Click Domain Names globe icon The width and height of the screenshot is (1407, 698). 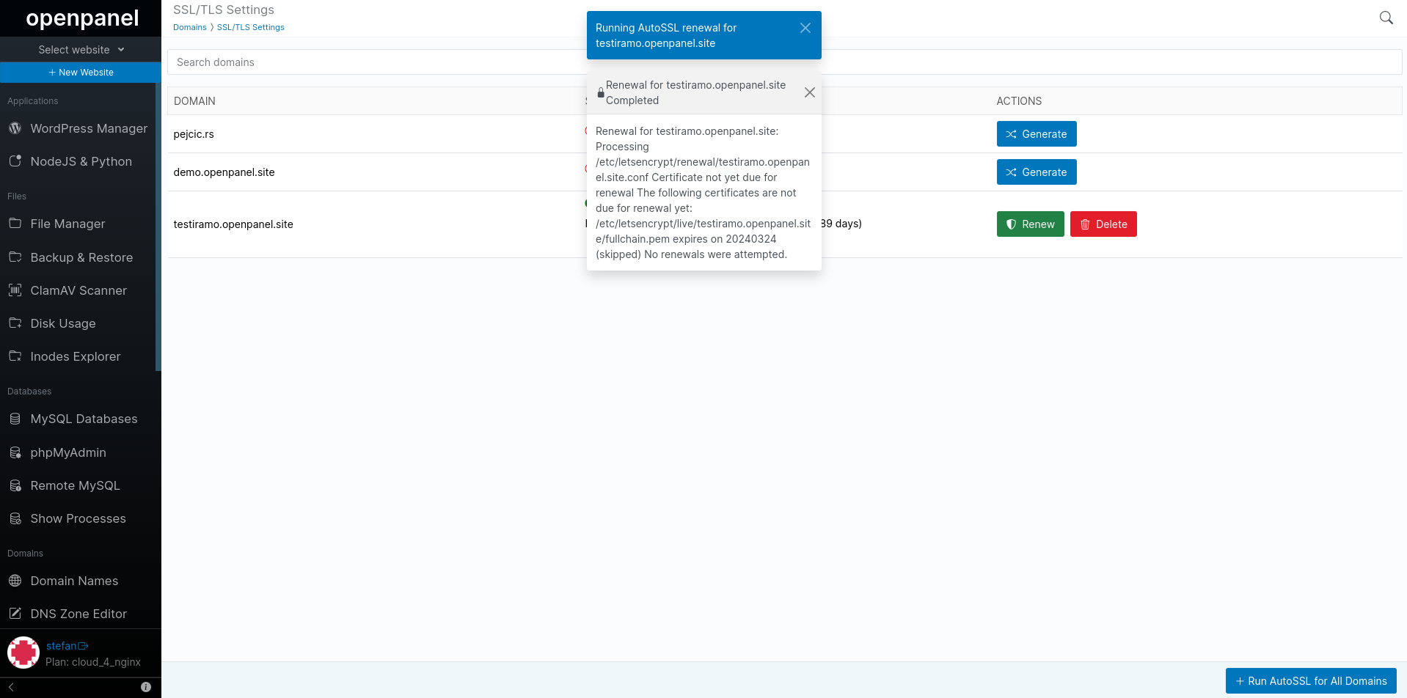click(x=15, y=581)
